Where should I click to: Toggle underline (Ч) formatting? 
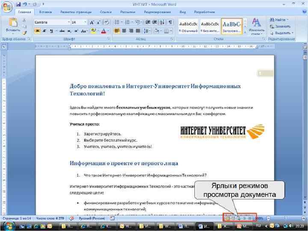[x=51, y=31]
